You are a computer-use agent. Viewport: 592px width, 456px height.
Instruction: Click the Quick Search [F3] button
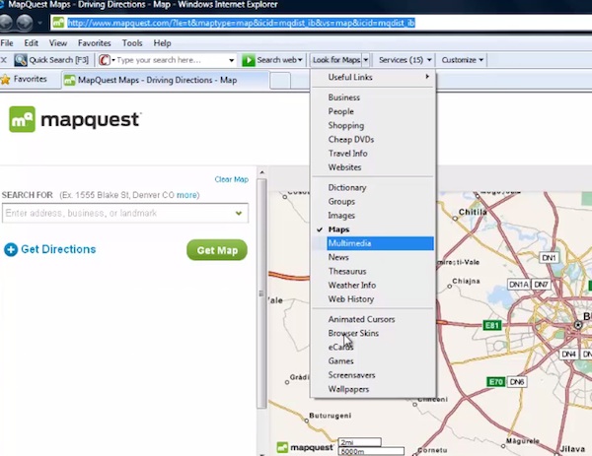pyautogui.click(x=51, y=60)
